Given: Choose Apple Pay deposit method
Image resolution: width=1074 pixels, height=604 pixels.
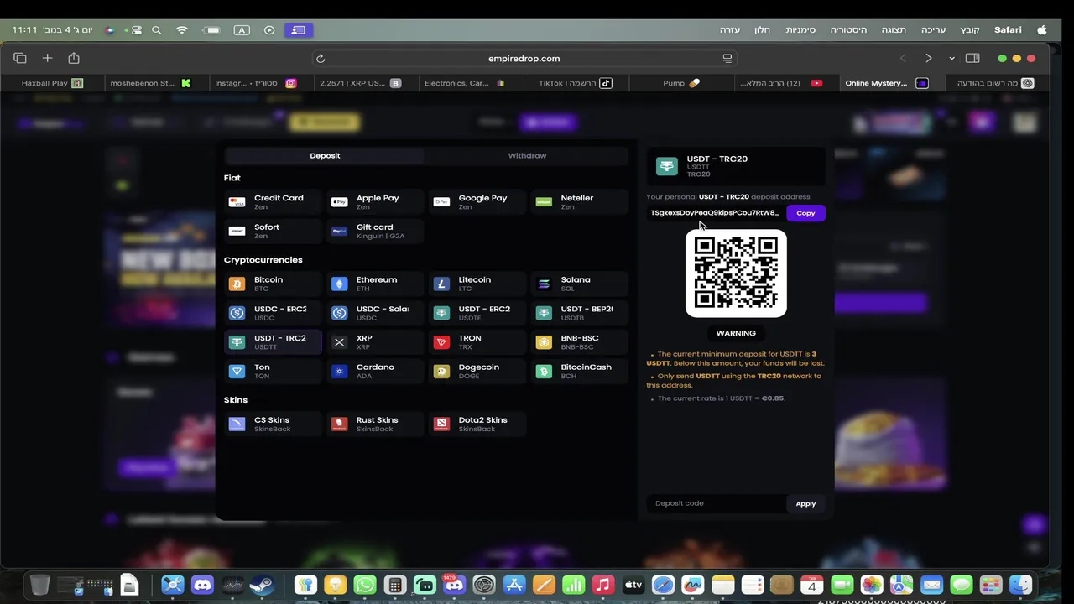Looking at the screenshot, I should pos(375,202).
